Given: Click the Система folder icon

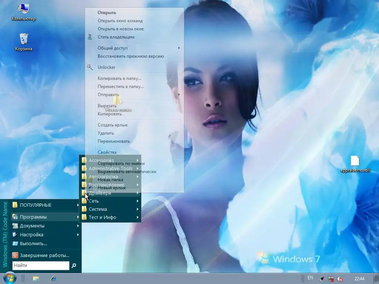Looking at the screenshot, I should [x=84, y=209].
